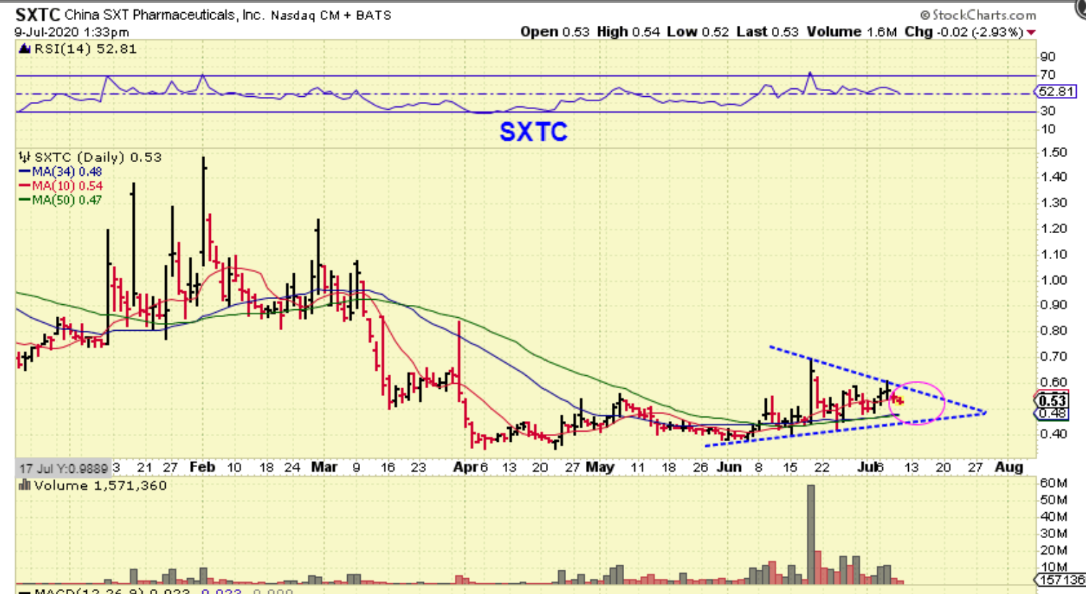Click the 20M volume axis label

[1054, 550]
